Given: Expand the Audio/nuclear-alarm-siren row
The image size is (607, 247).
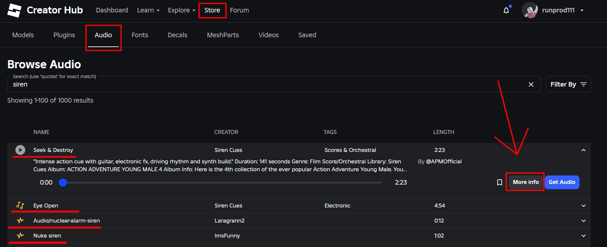Looking at the screenshot, I should click(x=583, y=221).
